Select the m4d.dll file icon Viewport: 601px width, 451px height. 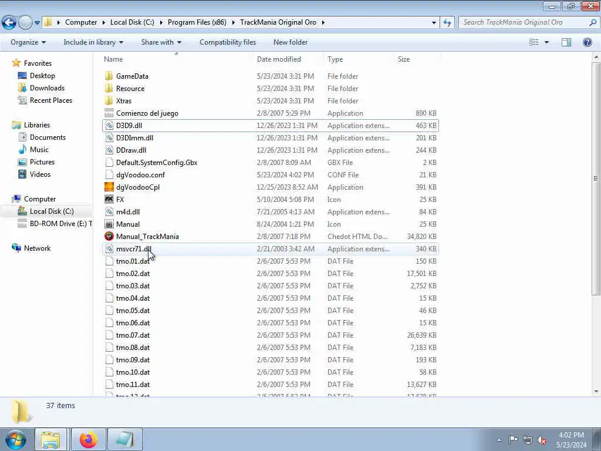(x=109, y=211)
